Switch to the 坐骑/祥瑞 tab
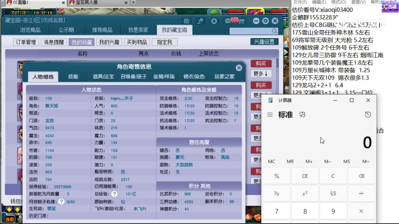This screenshot has width=399, height=224. coord(164,77)
